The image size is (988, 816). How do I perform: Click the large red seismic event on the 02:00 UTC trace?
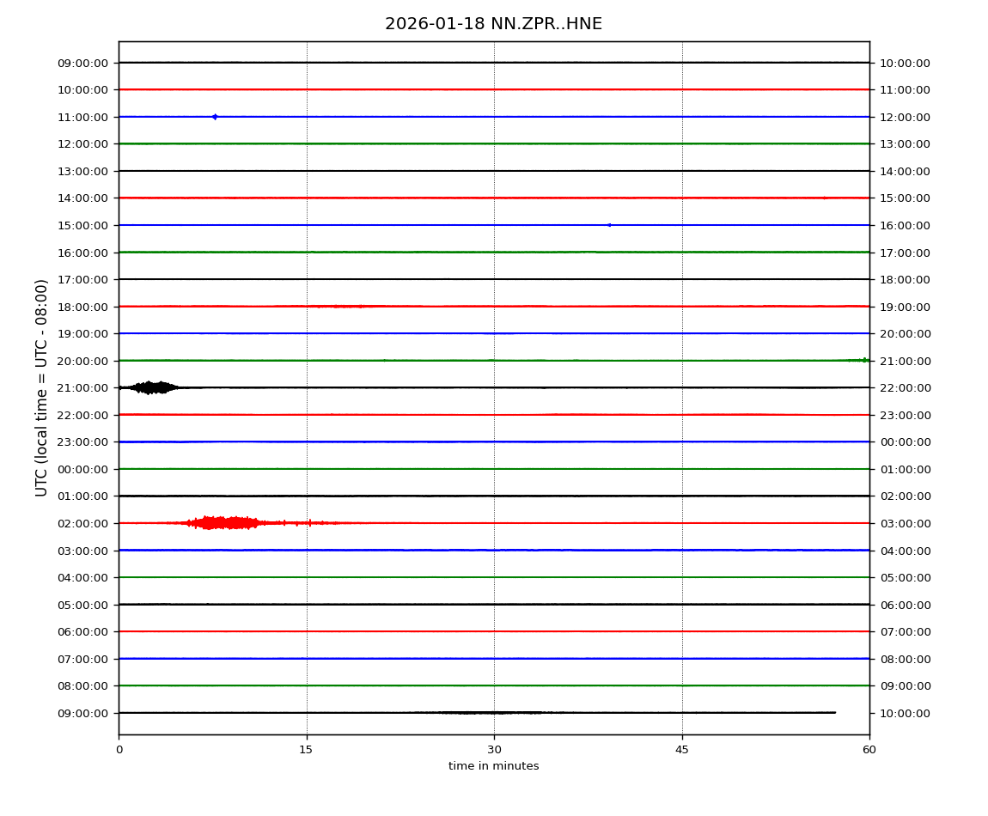point(220,522)
